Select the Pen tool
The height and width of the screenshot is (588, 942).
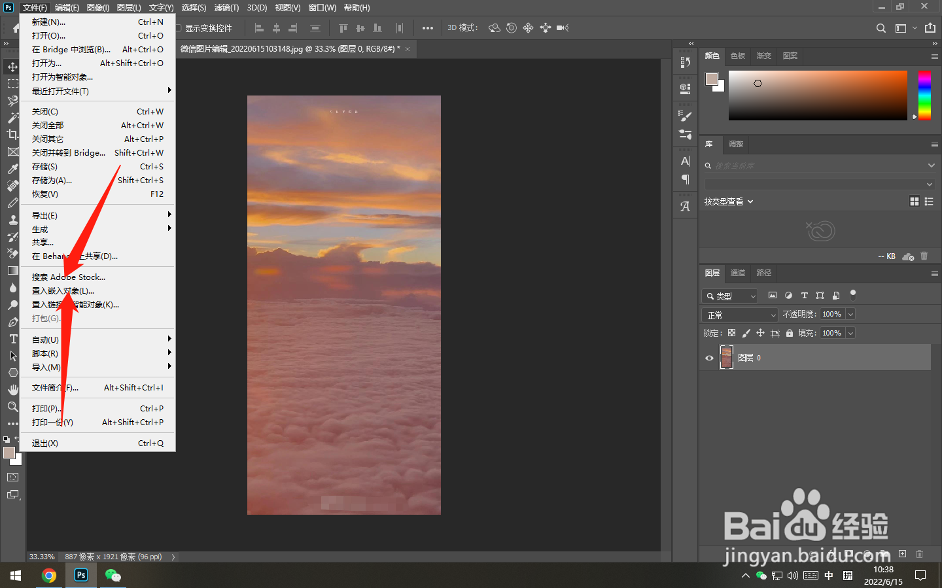[12, 322]
